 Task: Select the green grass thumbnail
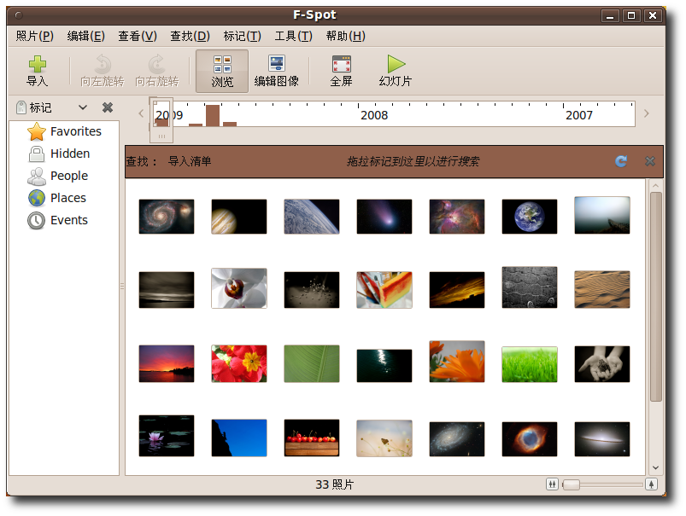point(530,364)
